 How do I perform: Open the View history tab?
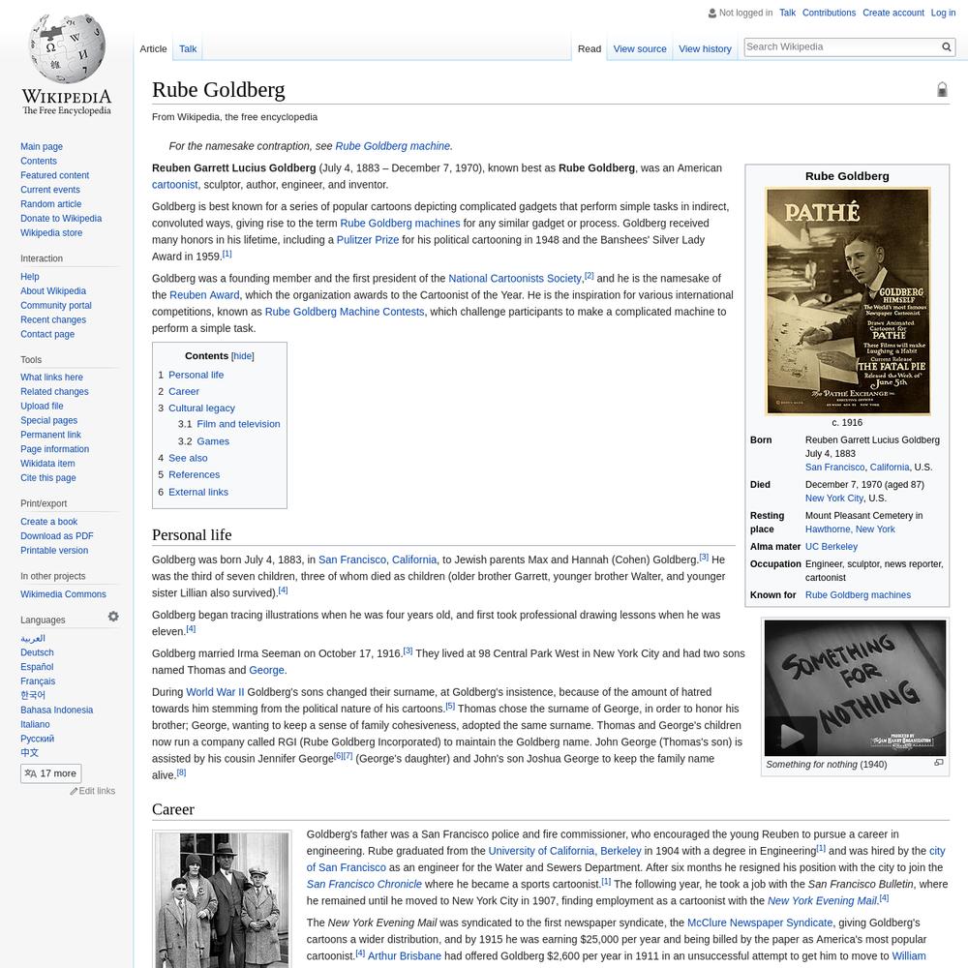705,48
